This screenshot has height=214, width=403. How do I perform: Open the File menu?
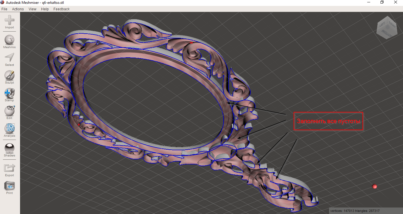pos(4,9)
